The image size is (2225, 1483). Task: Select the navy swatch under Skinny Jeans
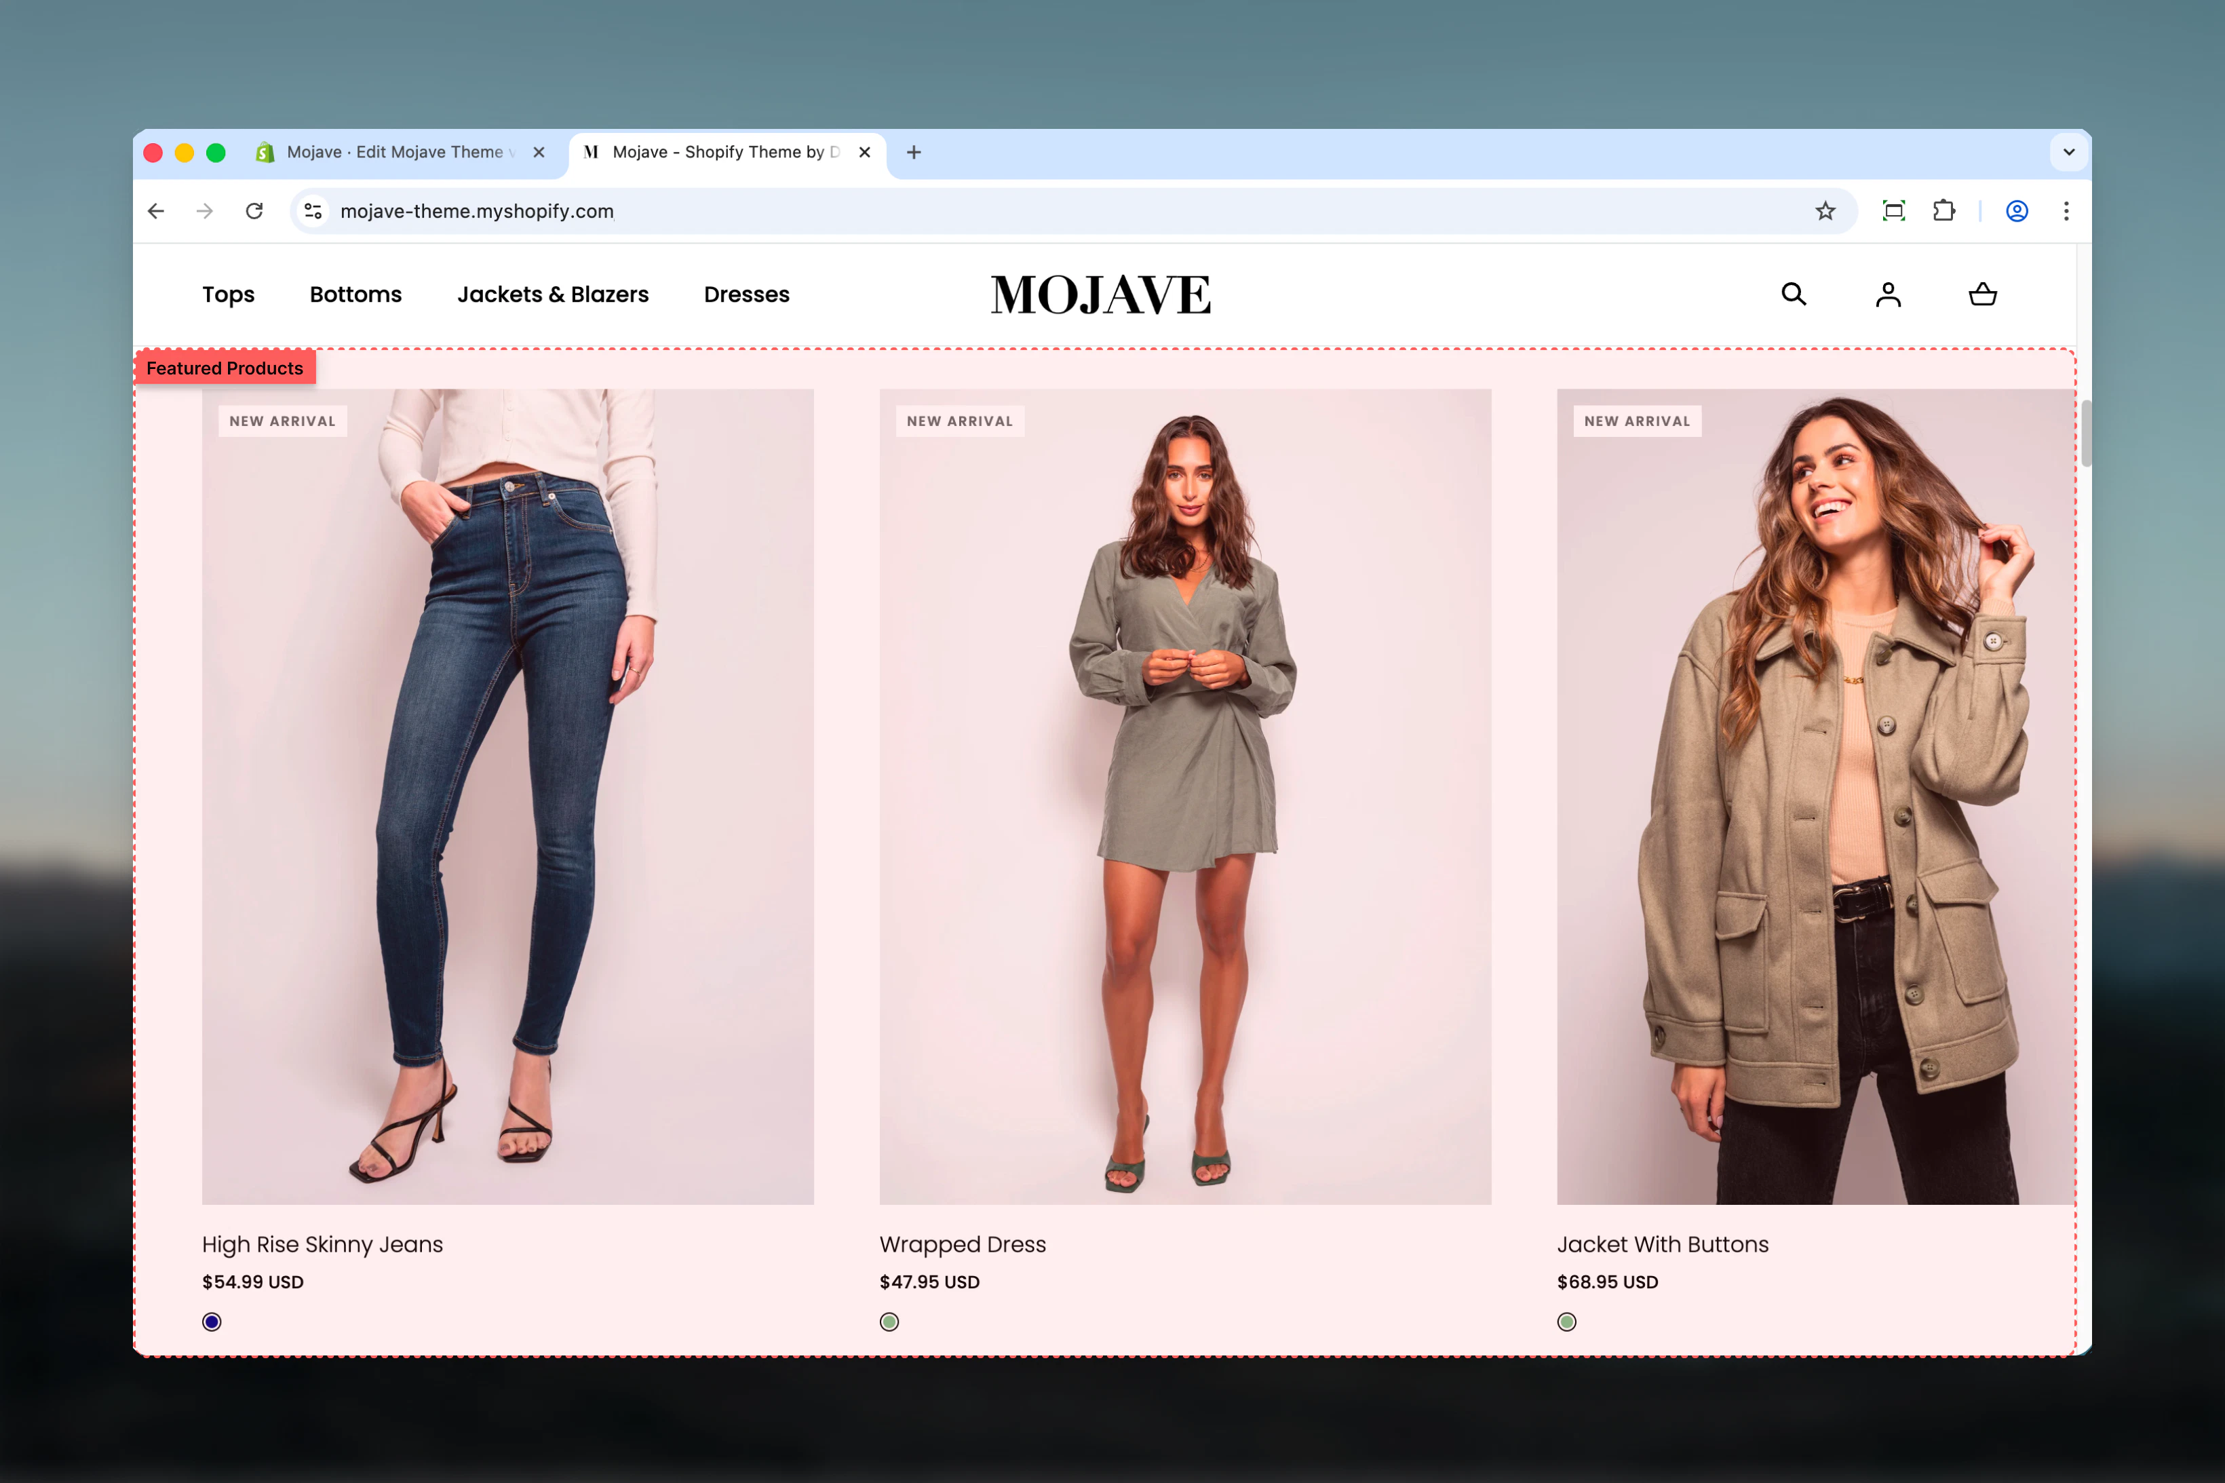(x=212, y=1322)
